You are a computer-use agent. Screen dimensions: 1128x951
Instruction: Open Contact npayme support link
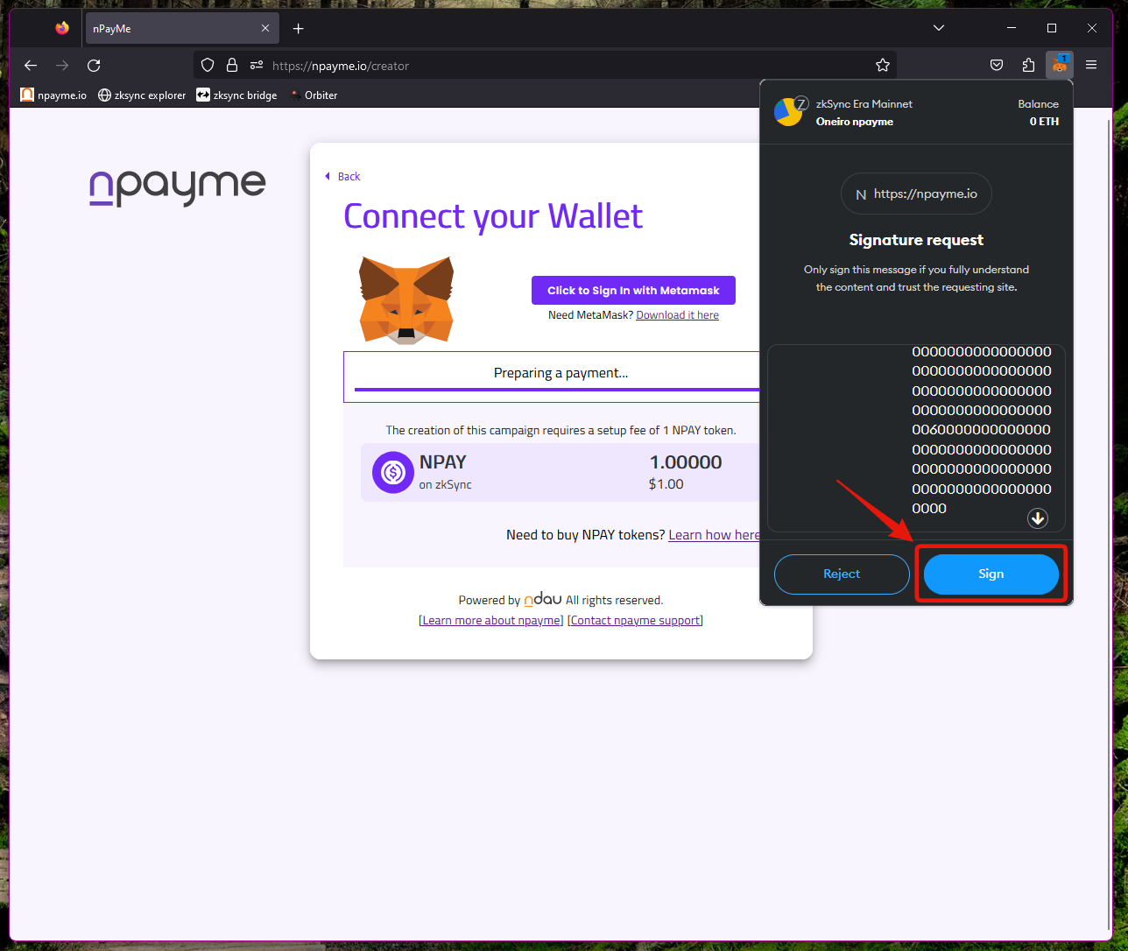coord(636,620)
